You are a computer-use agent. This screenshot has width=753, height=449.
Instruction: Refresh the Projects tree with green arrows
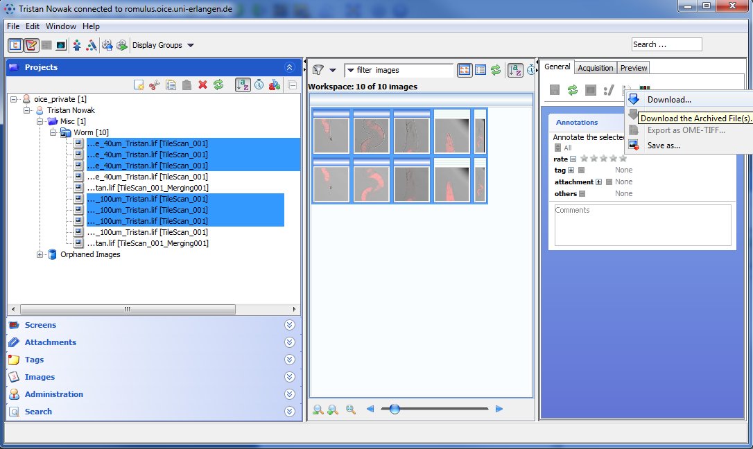pyautogui.click(x=218, y=85)
